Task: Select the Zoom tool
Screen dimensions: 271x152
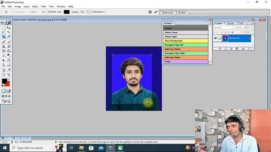Action: tap(8, 74)
